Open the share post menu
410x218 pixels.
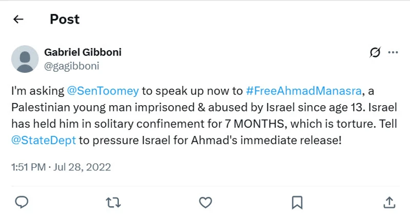coord(388,203)
